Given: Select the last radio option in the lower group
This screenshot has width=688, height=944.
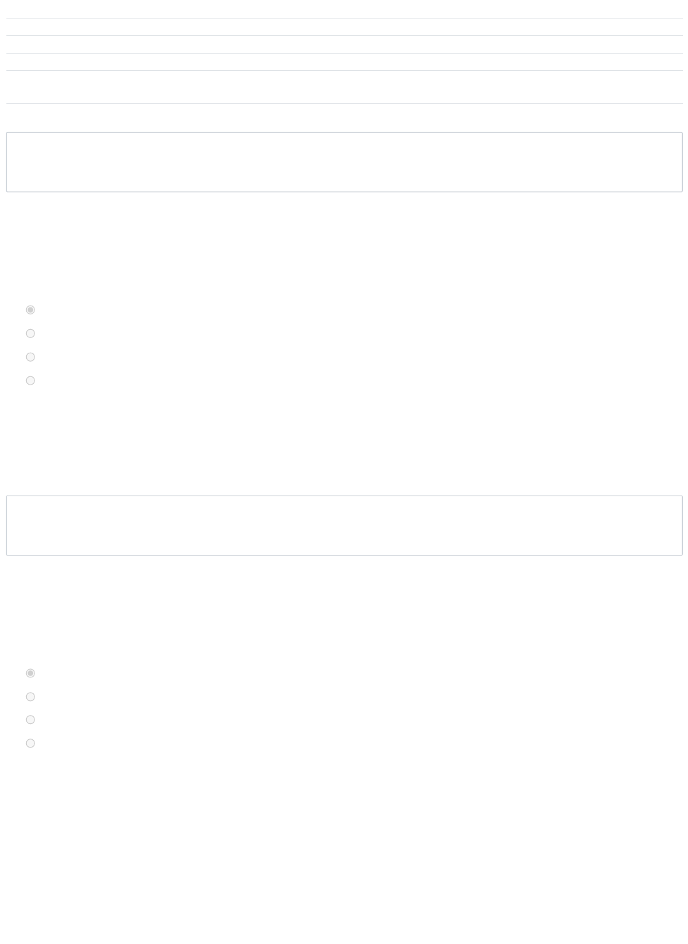Looking at the screenshot, I should tap(30, 743).
